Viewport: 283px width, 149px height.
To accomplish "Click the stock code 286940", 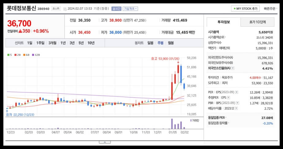I will (x=43, y=9).
